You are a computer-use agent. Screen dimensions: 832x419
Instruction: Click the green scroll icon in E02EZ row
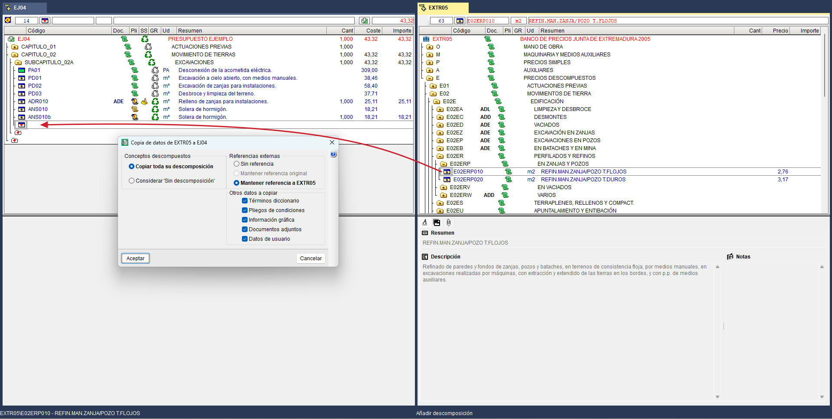[x=502, y=133]
